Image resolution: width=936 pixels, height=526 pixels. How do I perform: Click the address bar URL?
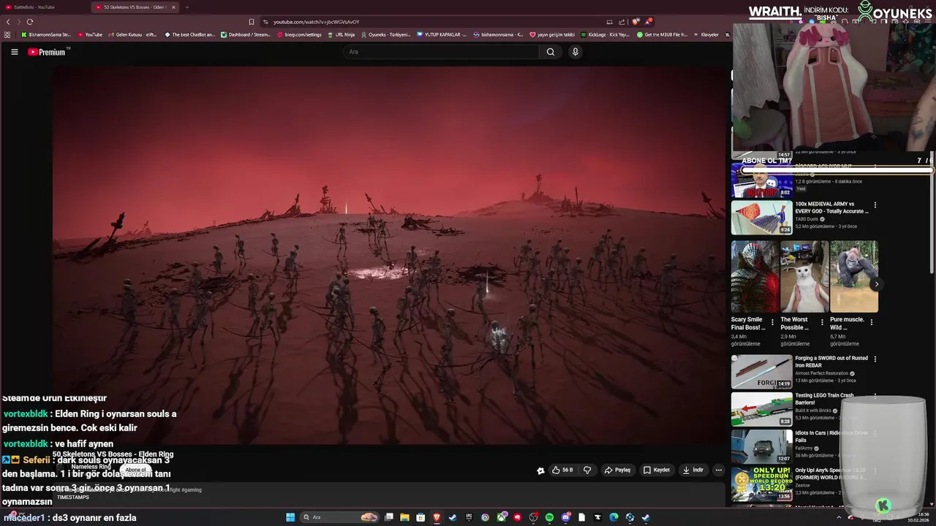click(317, 22)
